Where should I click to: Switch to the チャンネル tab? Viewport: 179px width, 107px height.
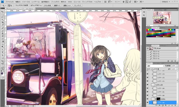[157, 63]
